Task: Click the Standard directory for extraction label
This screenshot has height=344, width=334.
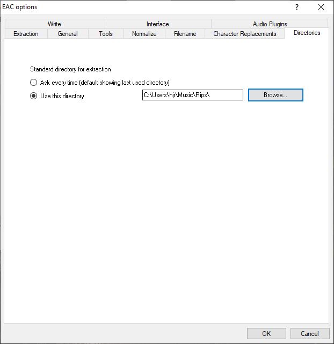Action: (x=70, y=69)
